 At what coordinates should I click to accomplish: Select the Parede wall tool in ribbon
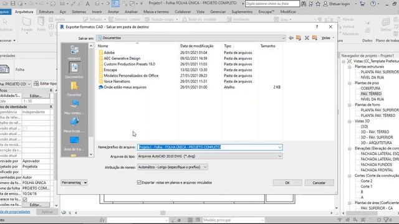27,25
